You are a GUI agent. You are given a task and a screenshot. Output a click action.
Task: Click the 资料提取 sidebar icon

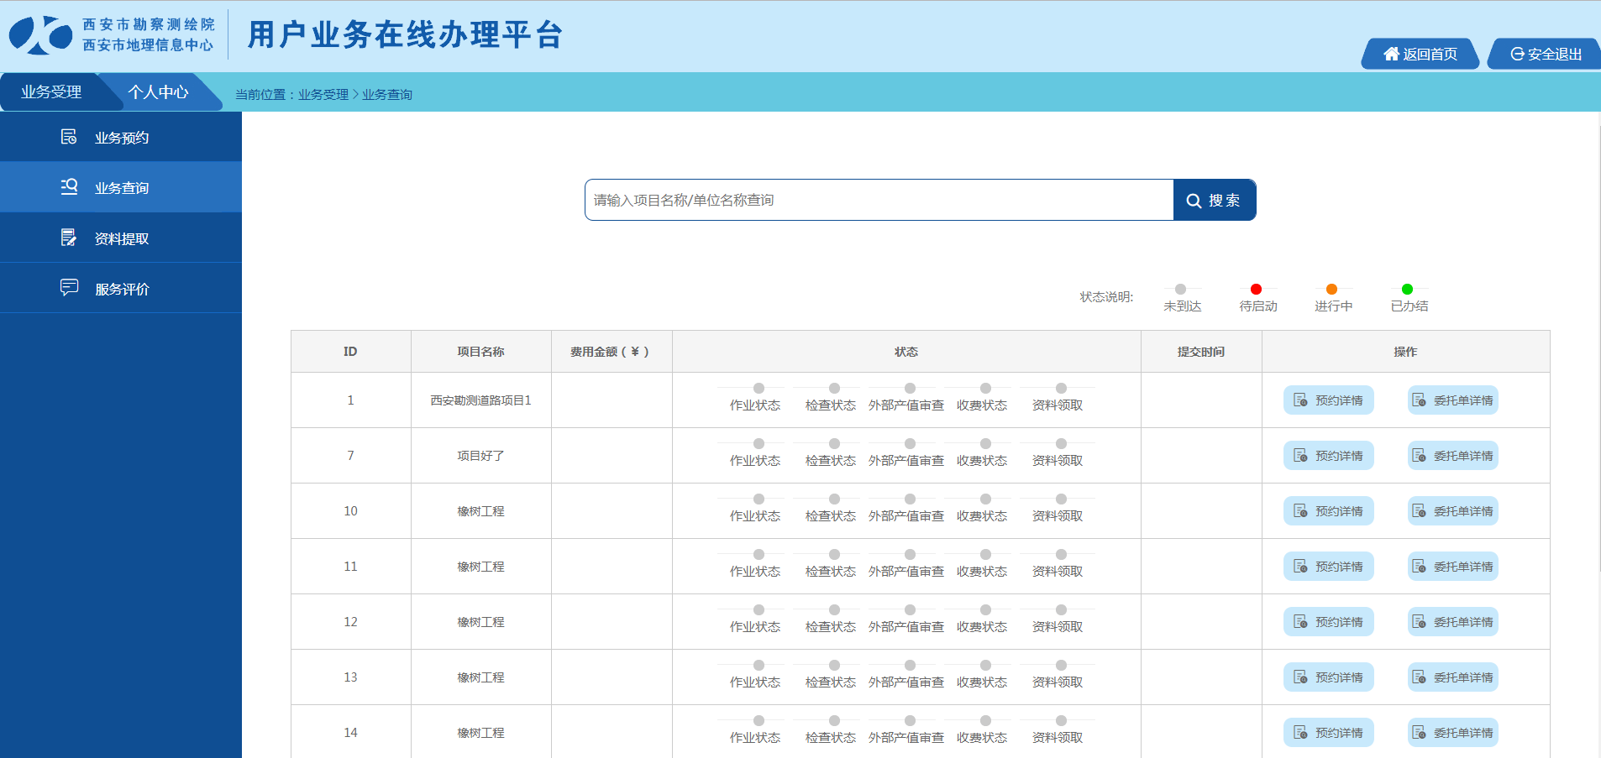pyautogui.click(x=69, y=238)
